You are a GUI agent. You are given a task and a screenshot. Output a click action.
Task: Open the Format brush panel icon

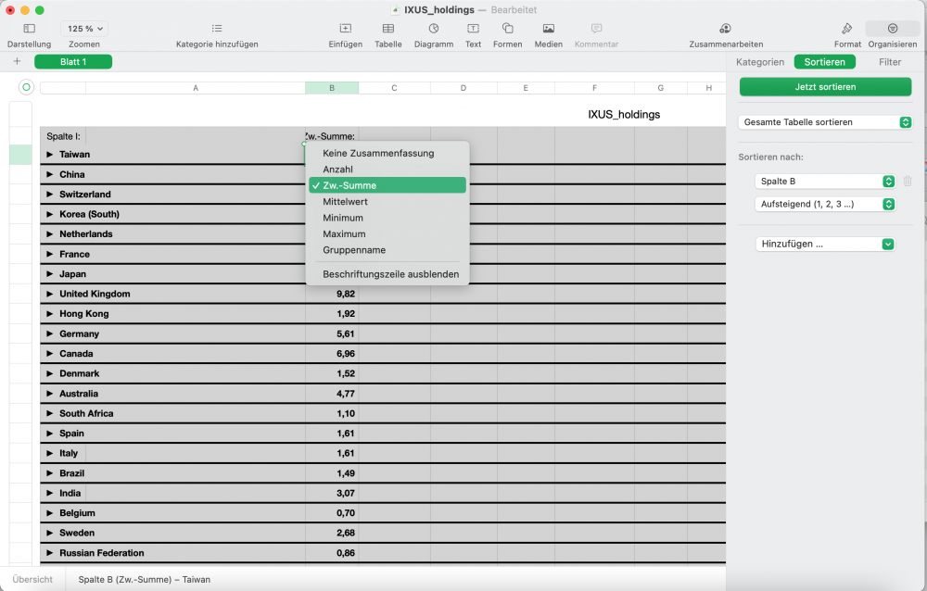pos(847,29)
